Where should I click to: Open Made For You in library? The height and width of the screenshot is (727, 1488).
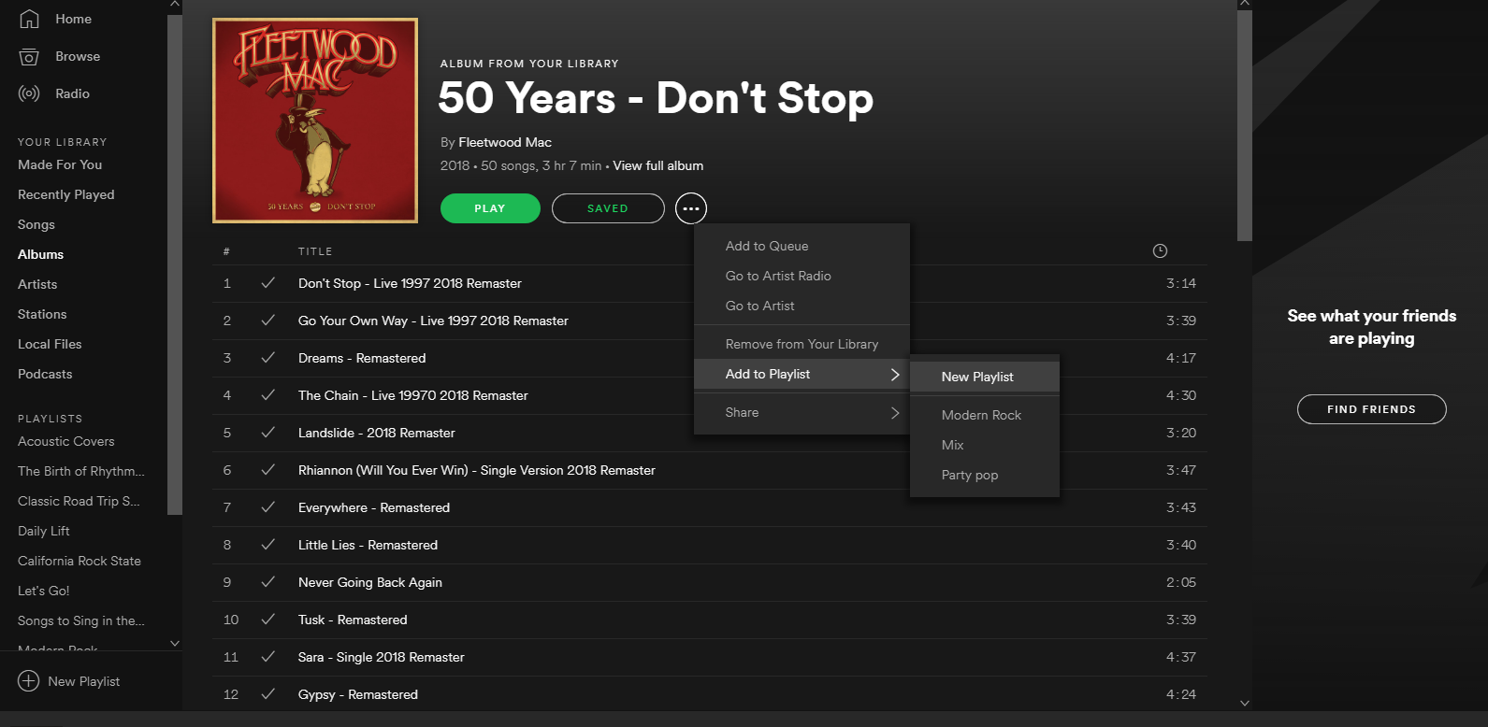[60, 164]
